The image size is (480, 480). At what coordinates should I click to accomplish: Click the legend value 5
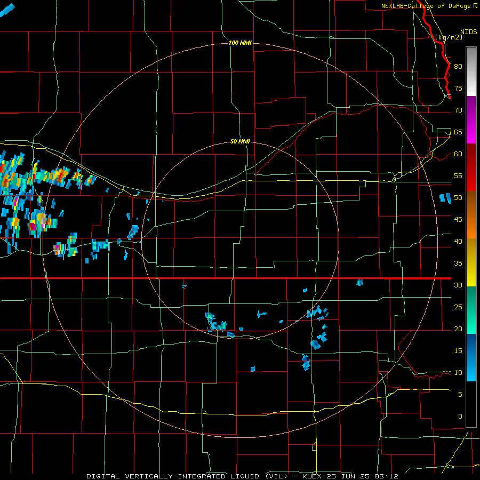coord(460,394)
